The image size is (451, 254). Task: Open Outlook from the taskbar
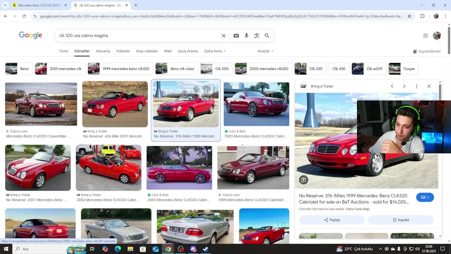coord(155,249)
